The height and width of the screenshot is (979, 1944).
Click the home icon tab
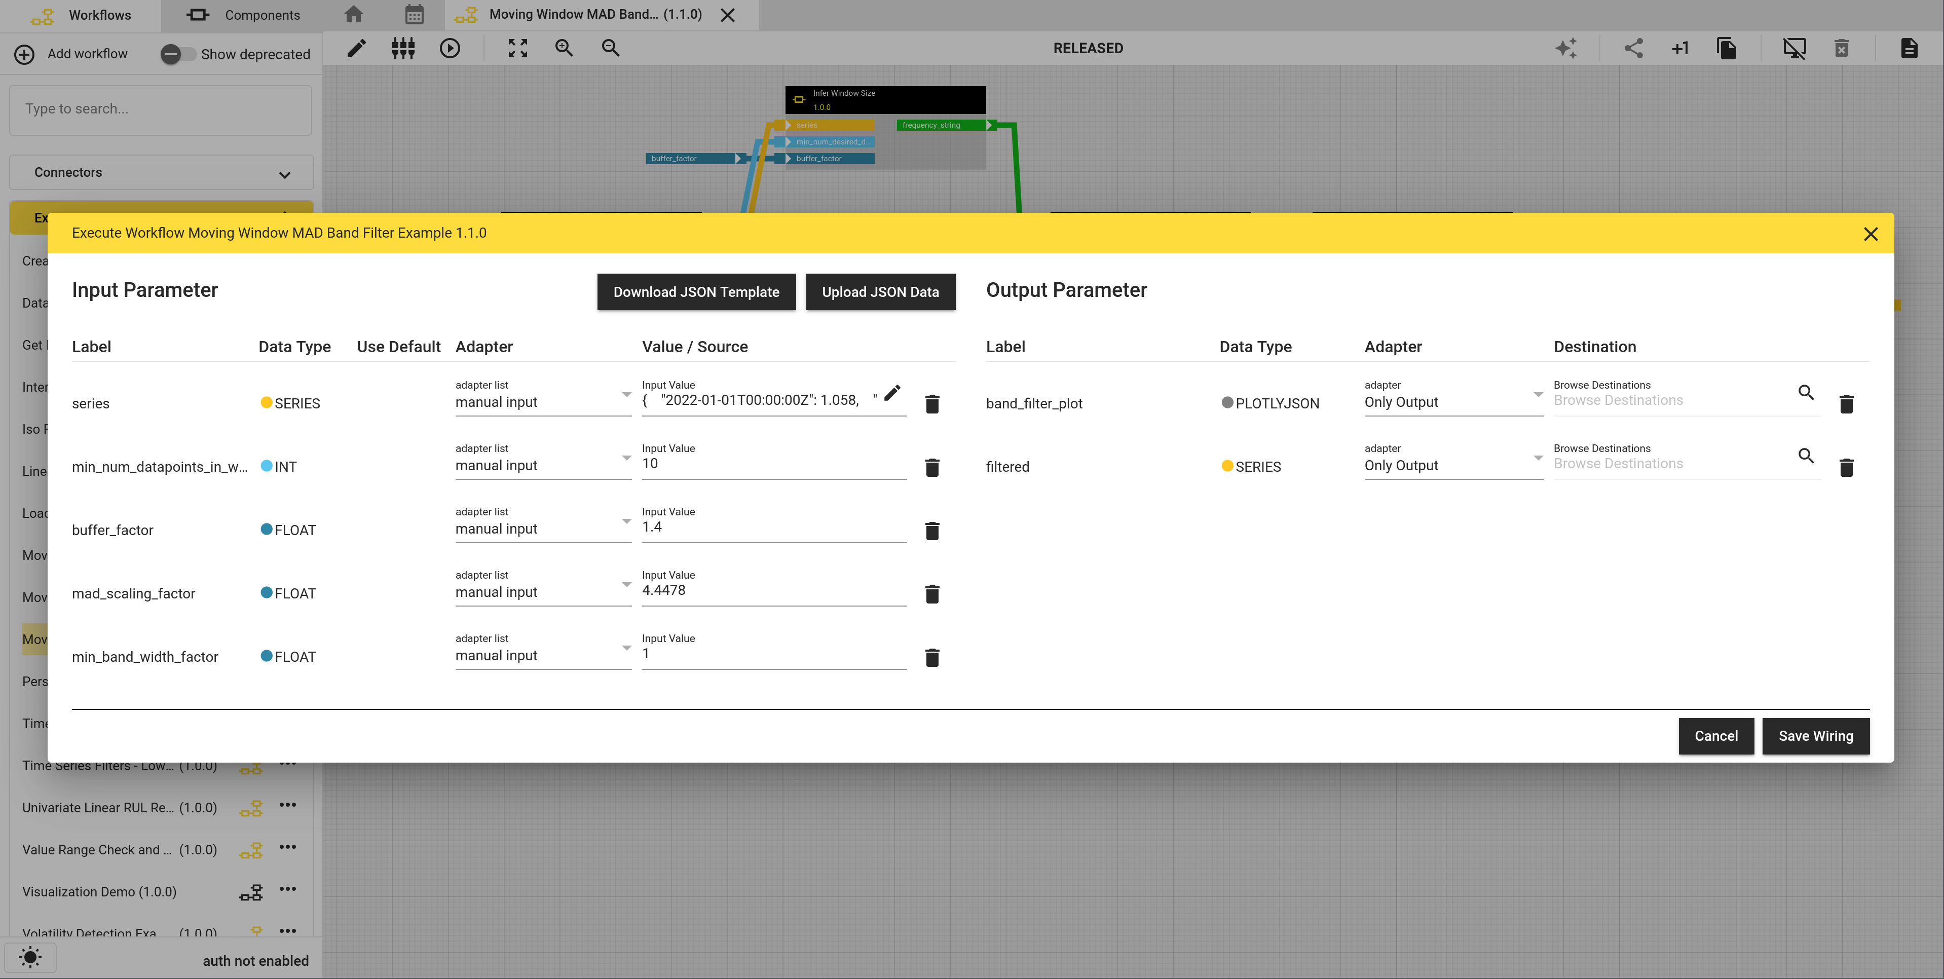coord(353,14)
